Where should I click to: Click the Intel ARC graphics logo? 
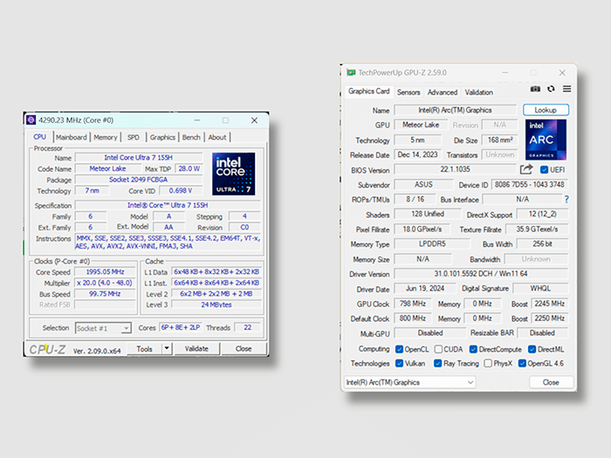pyautogui.click(x=546, y=140)
